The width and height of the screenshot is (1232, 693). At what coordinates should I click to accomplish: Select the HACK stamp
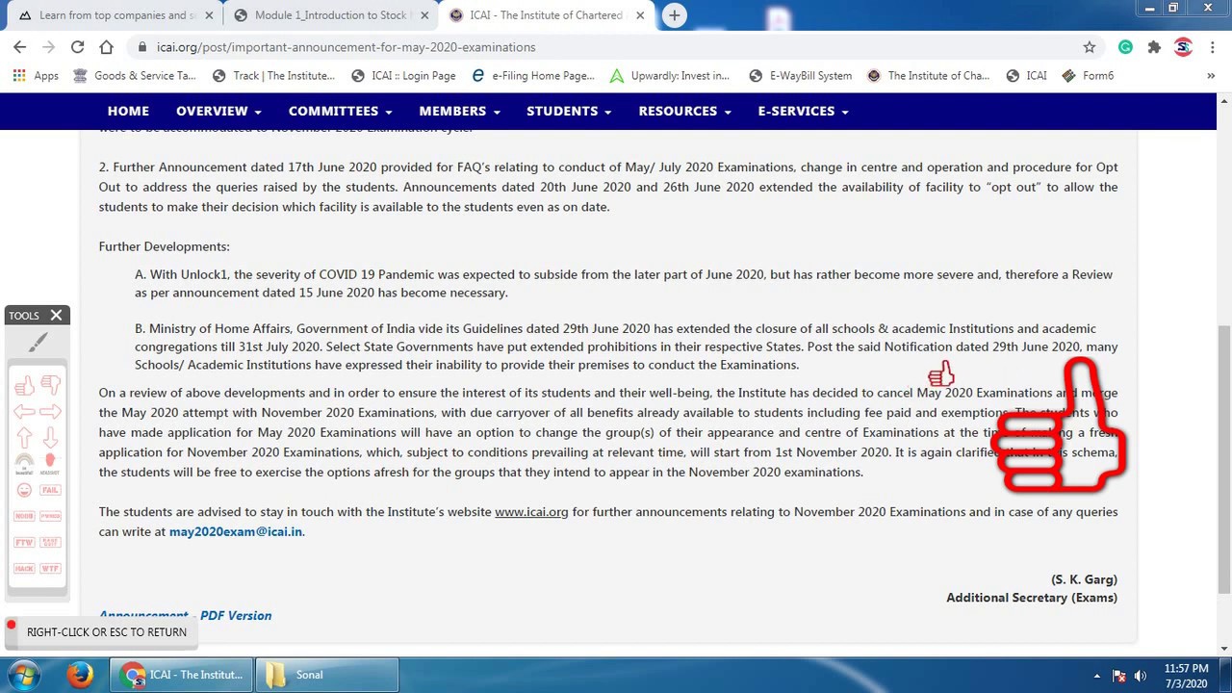click(x=25, y=568)
